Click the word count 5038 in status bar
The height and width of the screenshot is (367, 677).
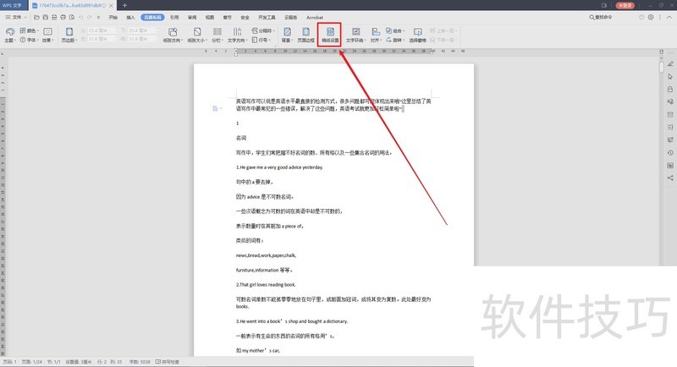[x=140, y=362]
